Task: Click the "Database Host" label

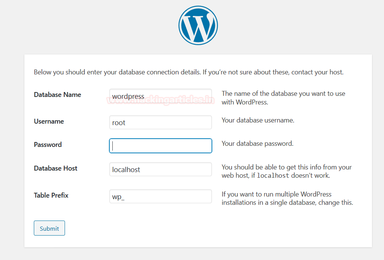Action: click(56, 168)
